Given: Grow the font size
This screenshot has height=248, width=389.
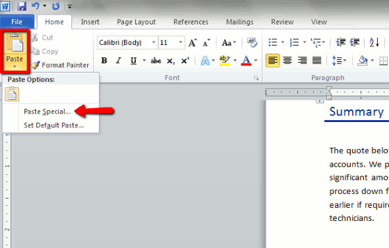Looking at the screenshot, I should [x=193, y=43].
